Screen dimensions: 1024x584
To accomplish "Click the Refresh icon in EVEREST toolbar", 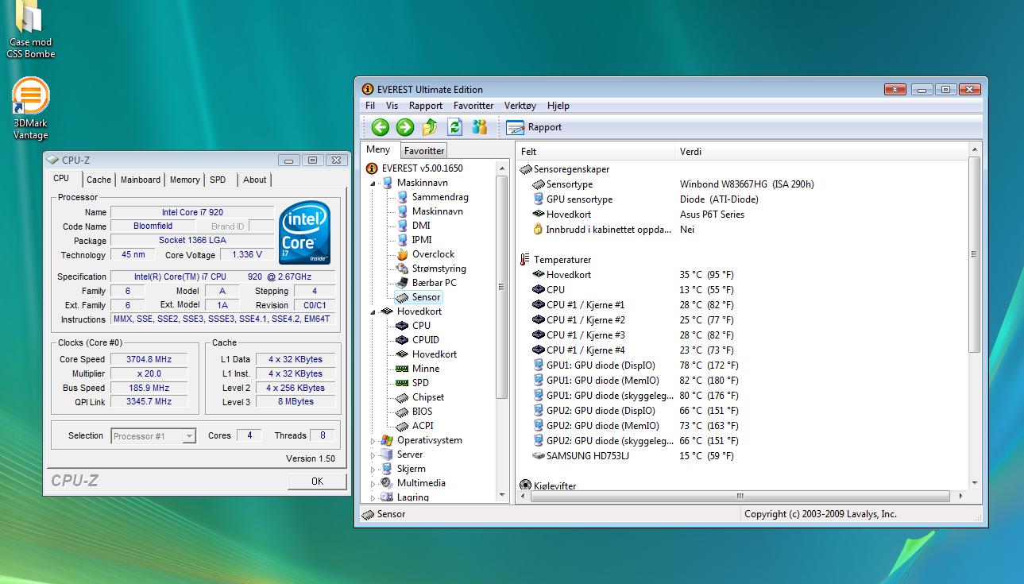I will tap(454, 127).
